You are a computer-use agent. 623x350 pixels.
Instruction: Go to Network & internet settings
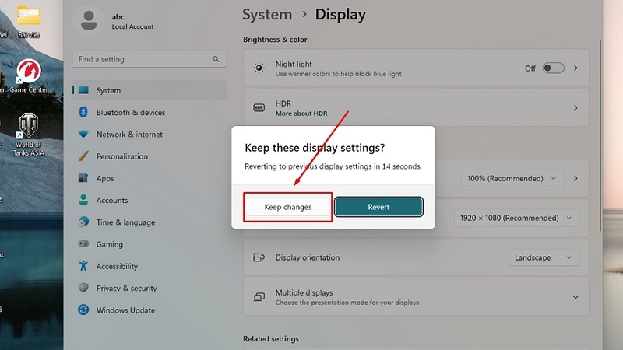pos(150,134)
